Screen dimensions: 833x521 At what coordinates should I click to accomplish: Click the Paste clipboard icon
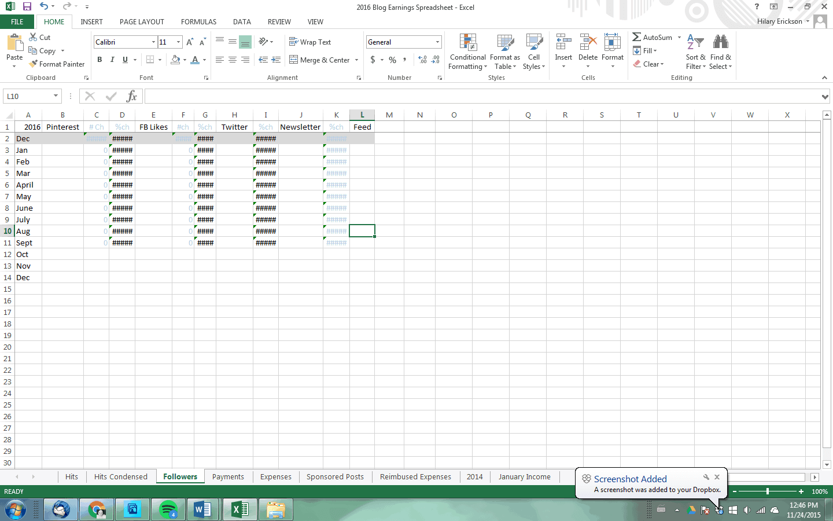coord(14,43)
